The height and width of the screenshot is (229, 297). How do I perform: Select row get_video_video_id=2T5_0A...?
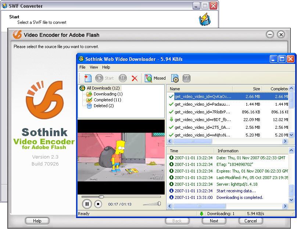tap(228, 127)
